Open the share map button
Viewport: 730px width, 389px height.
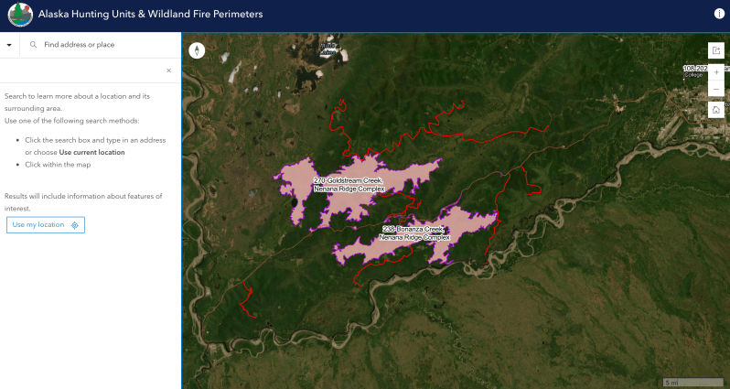click(x=716, y=50)
